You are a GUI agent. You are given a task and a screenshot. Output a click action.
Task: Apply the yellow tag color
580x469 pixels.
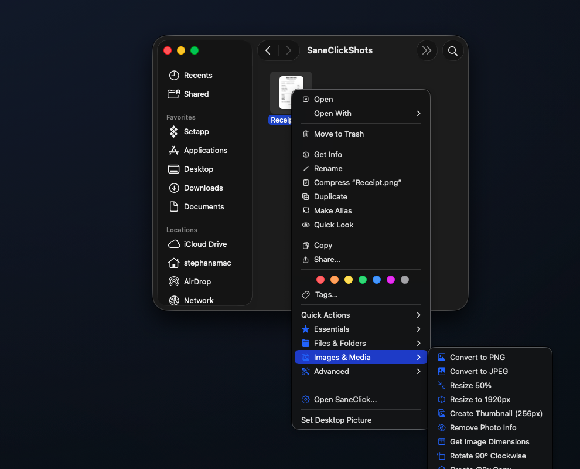tap(349, 280)
